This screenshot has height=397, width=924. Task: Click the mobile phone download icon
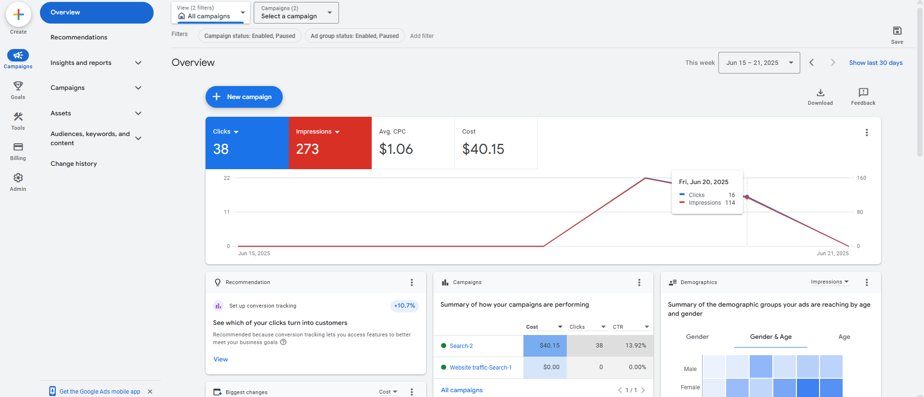(x=52, y=391)
